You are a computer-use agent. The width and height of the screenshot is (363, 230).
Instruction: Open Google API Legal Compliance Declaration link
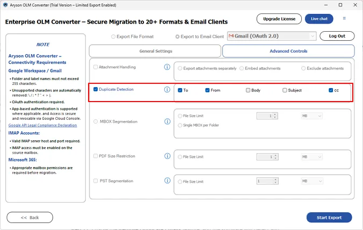[x=42, y=125]
